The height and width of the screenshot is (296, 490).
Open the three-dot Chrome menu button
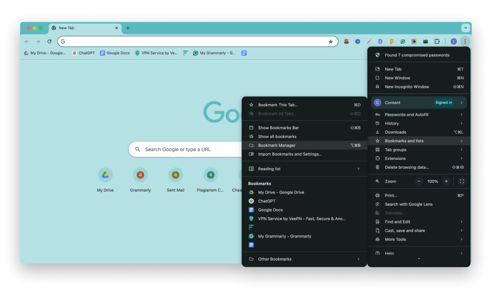[465, 41]
